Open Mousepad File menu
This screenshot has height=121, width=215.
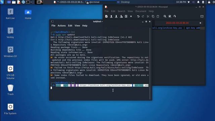pyautogui.click(x=106, y=11)
